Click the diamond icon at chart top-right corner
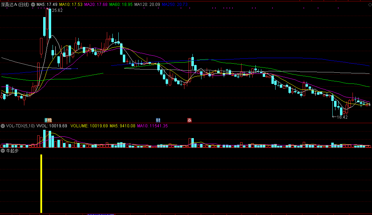This screenshot has height=215, width=372. coord(370,5)
